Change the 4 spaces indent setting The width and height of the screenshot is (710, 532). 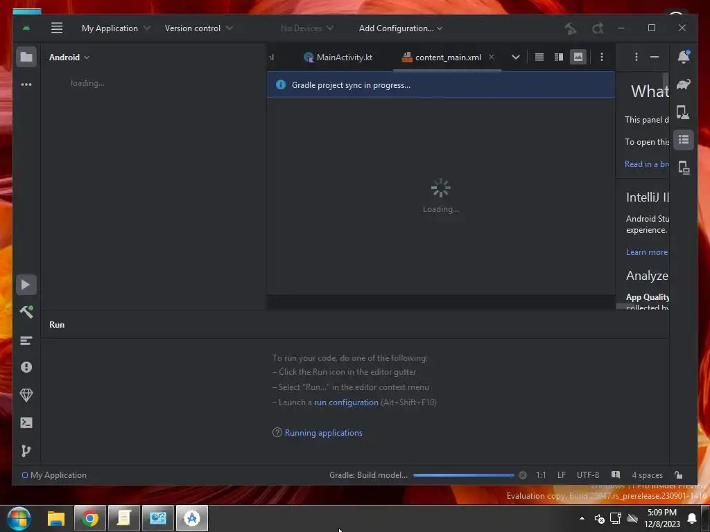[647, 475]
